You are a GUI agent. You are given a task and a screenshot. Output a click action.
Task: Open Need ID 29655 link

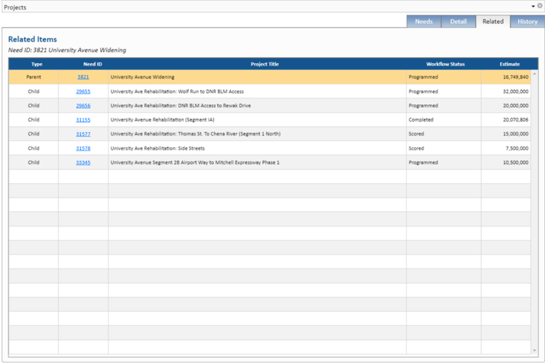[x=83, y=92]
